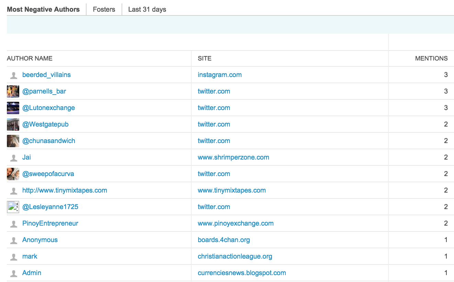Click the @sweepofacurva avatar photo
The image size is (454, 282).
click(13, 174)
